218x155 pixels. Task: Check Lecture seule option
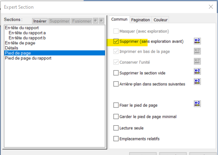click(x=116, y=128)
